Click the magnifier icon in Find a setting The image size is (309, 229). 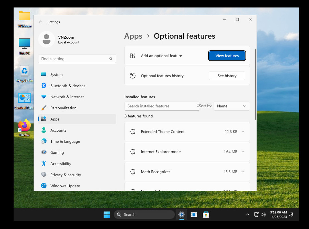[x=111, y=59]
